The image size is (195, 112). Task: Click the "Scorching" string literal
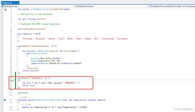[x=122, y=39]
